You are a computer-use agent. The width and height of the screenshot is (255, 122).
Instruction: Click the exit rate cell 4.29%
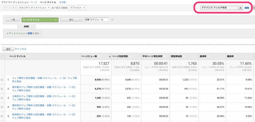249,116
